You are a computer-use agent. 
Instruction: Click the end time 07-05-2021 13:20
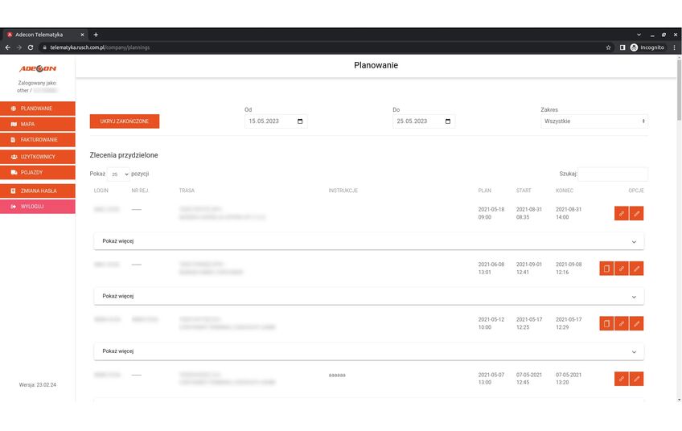click(569, 379)
